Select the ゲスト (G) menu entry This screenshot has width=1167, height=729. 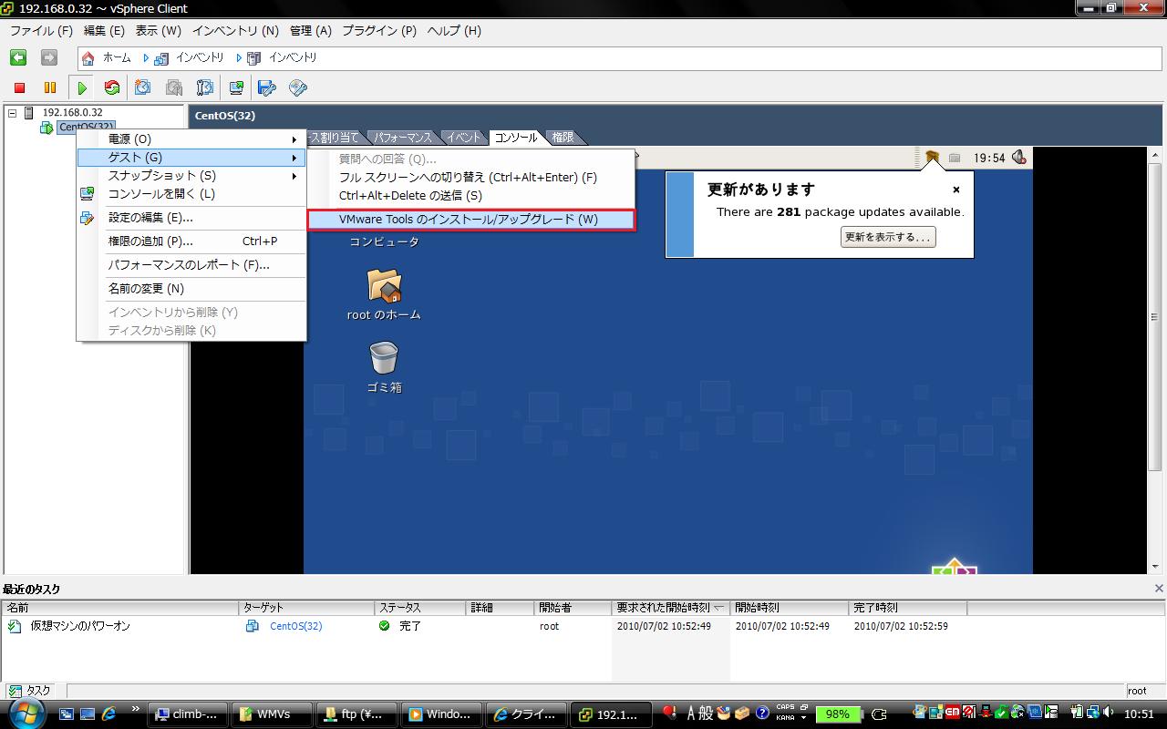tap(191, 158)
